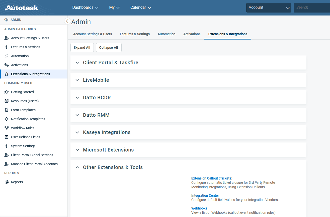Click the Kaseya Integrations heading text

(x=107, y=132)
